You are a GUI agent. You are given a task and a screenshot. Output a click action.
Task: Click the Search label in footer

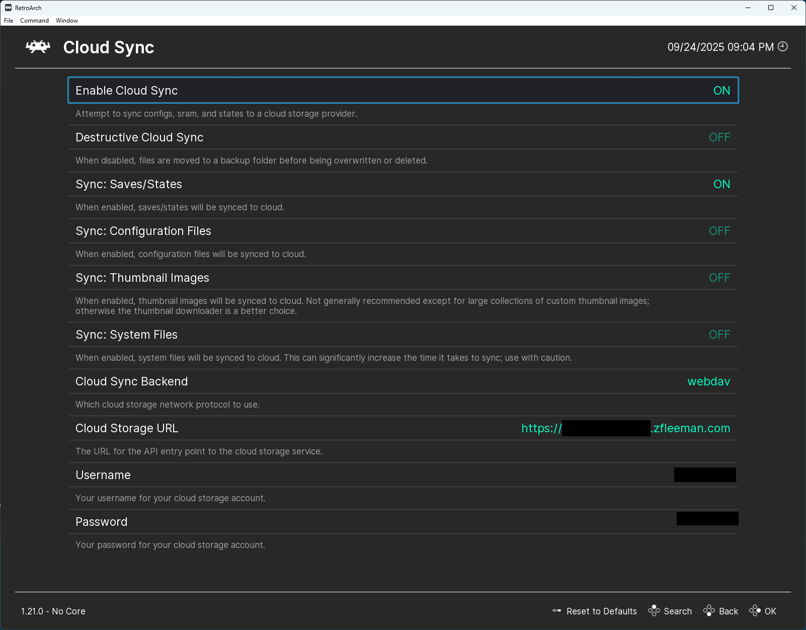(x=678, y=611)
